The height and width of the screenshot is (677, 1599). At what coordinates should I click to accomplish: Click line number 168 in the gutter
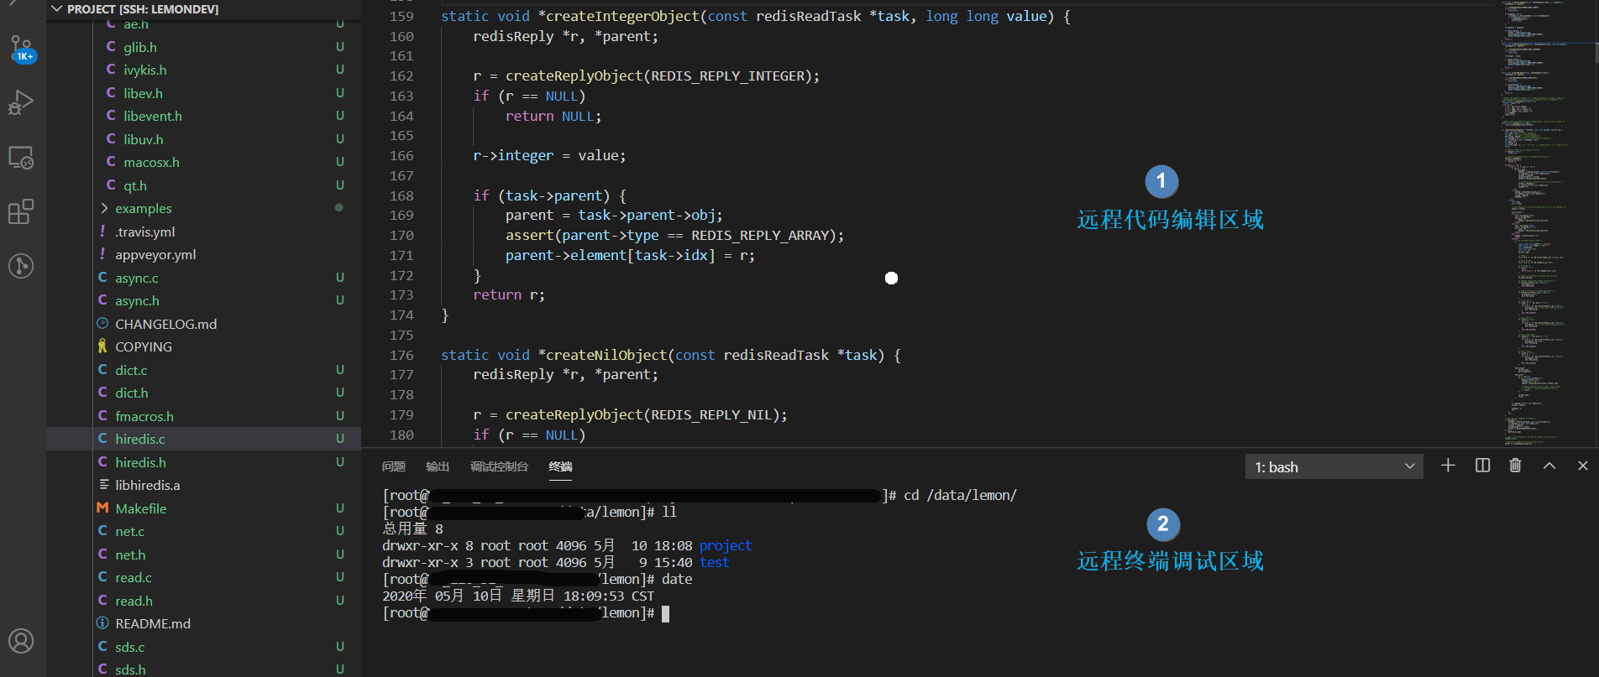tap(401, 195)
